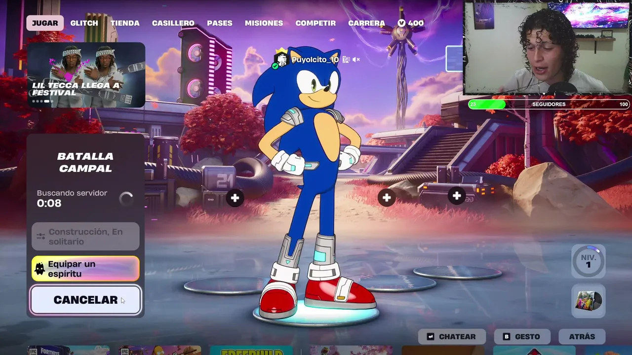Select the player name Puyolcito_10

(x=315, y=60)
